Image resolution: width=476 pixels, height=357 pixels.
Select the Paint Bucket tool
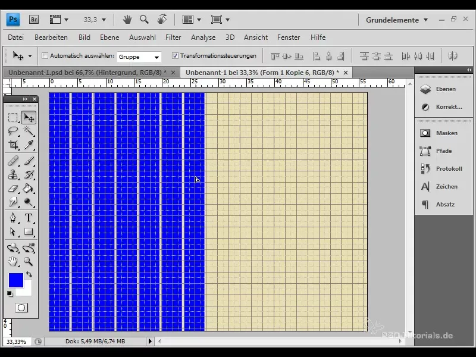pyautogui.click(x=29, y=189)
